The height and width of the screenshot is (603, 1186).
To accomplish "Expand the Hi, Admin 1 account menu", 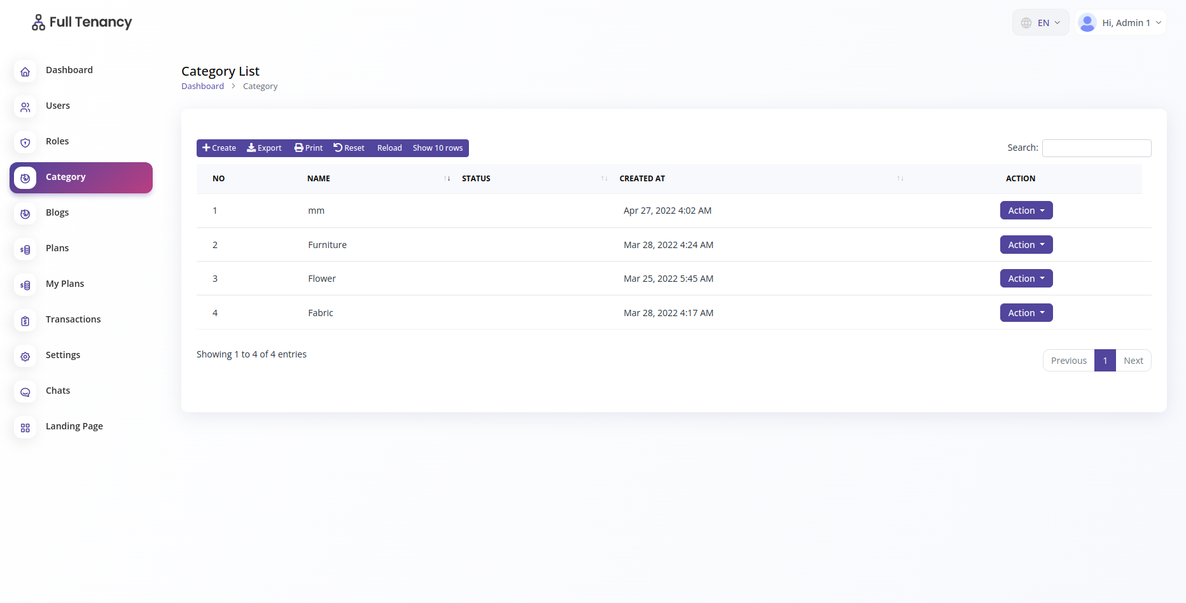I will (1120, 22).
